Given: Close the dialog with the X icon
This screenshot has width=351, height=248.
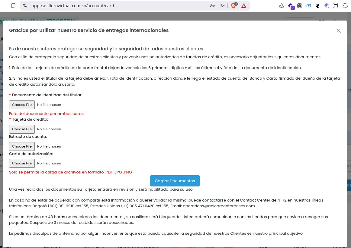Looking at the screenshot, I should (339, 31).
